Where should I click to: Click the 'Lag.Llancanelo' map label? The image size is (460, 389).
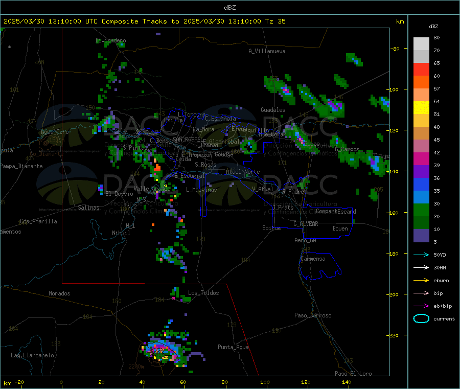(x=32, y=355)
